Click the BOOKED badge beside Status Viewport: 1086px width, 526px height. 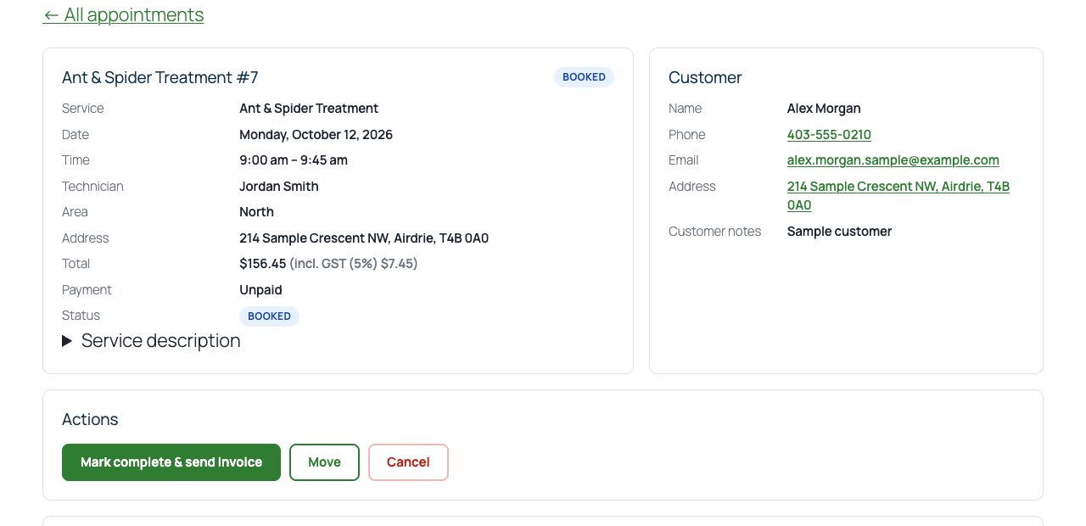click(269, 316)
